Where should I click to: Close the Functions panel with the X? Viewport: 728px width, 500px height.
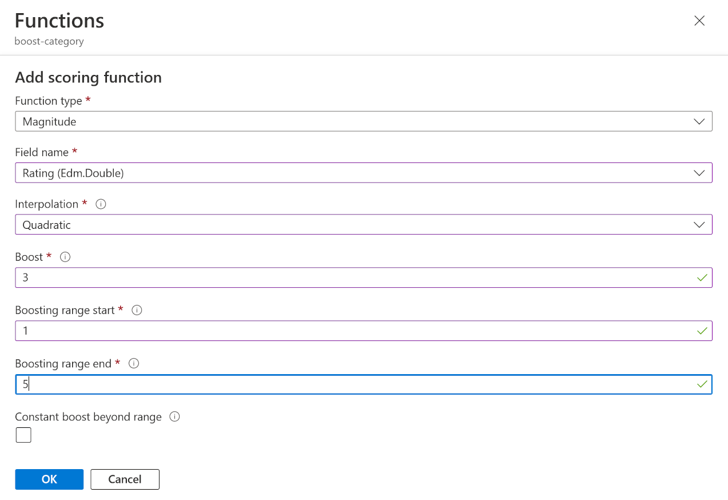point(699,21)
